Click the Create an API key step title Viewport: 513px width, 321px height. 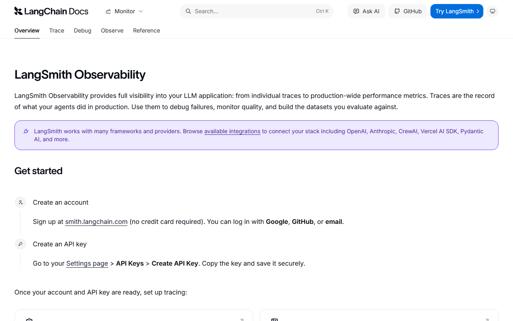click(60, 244)
